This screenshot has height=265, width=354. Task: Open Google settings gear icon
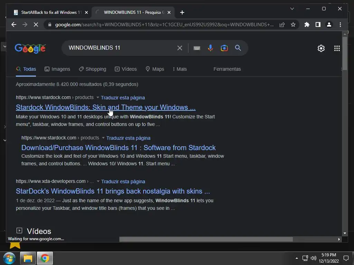[x=321, y=48]
